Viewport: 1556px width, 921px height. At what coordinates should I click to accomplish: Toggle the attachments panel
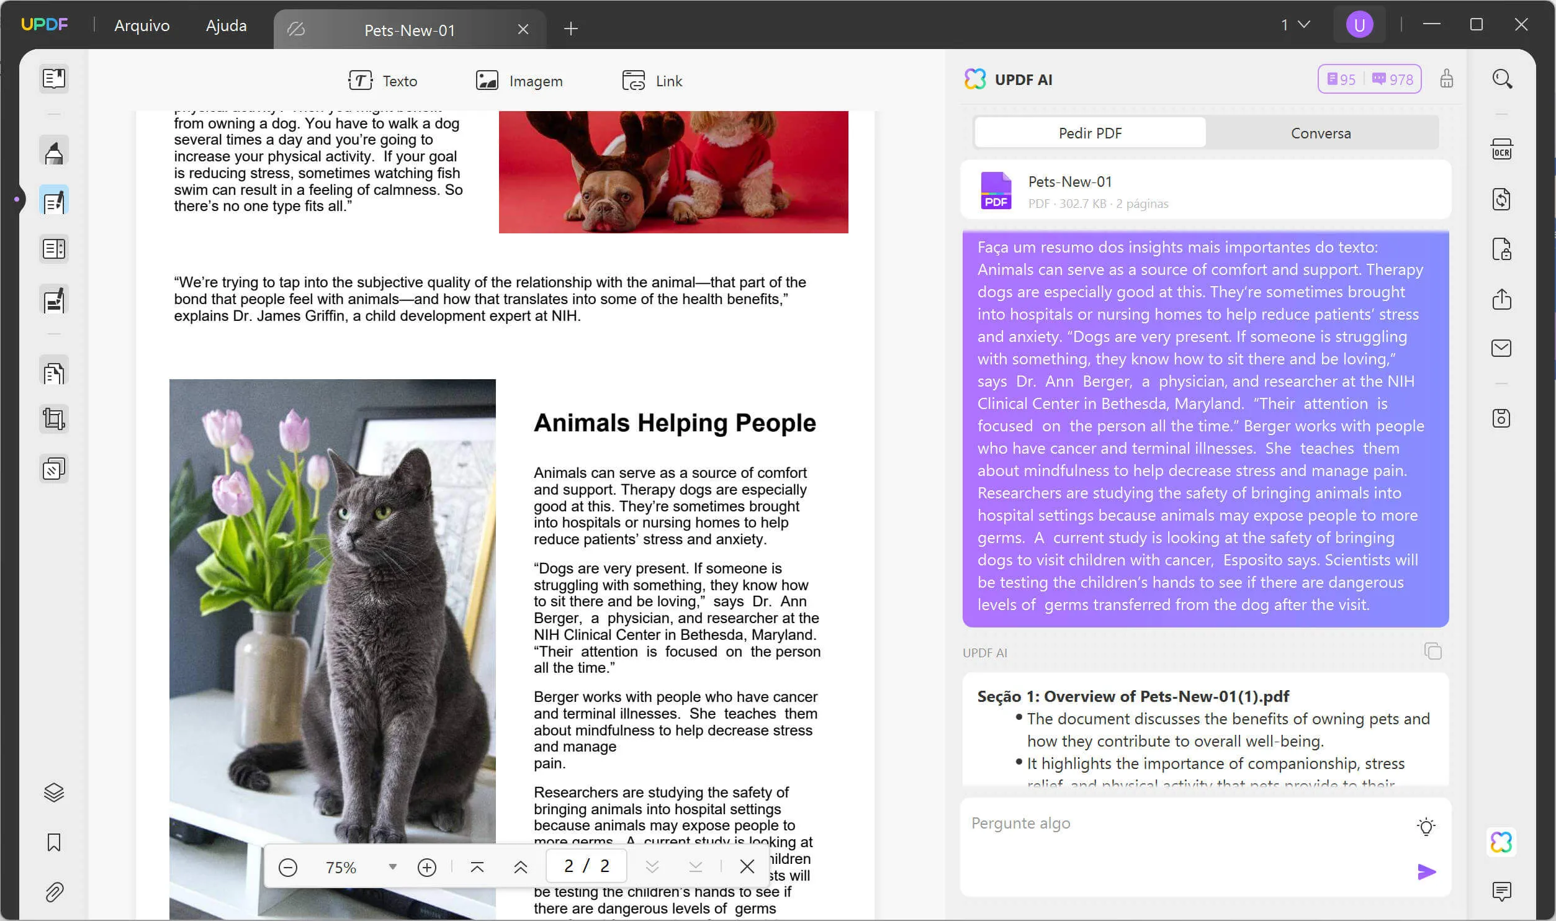coord(54,892)
